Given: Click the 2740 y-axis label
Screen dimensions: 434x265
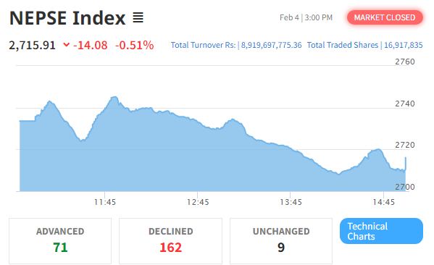Looking at the screenshot, I should click(x=405, y=104).
